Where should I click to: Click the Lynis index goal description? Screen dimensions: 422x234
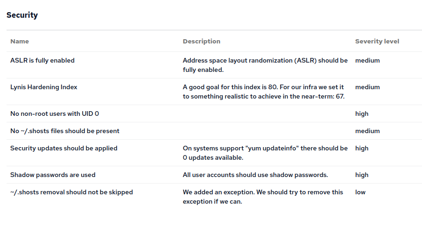[x=263, y=92]
